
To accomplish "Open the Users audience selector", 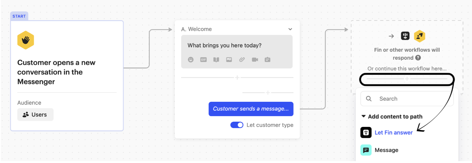I will 36,115.
